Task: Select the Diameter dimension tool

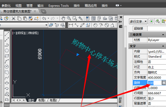Action: point(107,25)
